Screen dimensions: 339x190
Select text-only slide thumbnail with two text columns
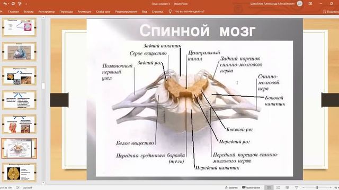19,100
